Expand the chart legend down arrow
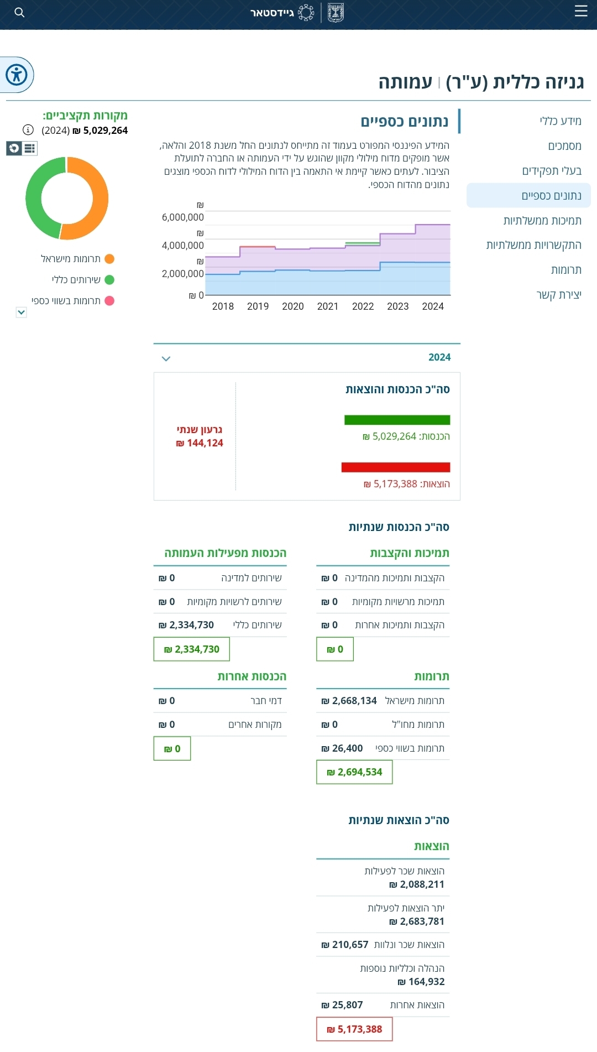Viewport: 597px width, 1052px height. coord(21,313)
